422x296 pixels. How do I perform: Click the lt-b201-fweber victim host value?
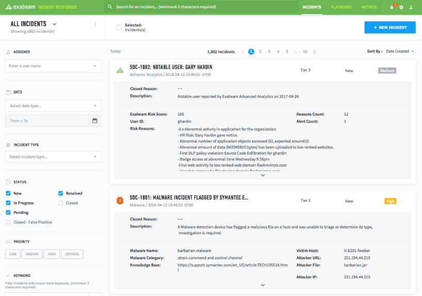(x=357, y=251)
